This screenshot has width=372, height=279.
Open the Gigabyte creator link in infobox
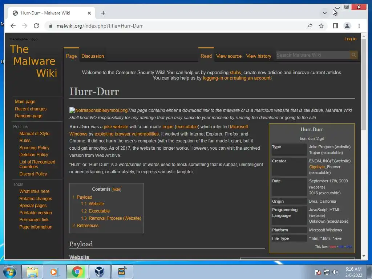[x=317, y=167]
